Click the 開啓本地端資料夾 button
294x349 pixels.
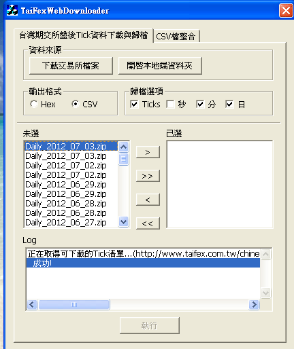[160, 66]
